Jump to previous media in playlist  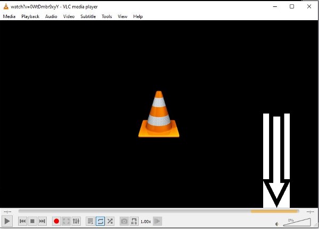(x=22, y=221)
